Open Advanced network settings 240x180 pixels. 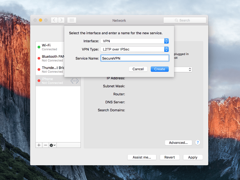tap(178, 142)
